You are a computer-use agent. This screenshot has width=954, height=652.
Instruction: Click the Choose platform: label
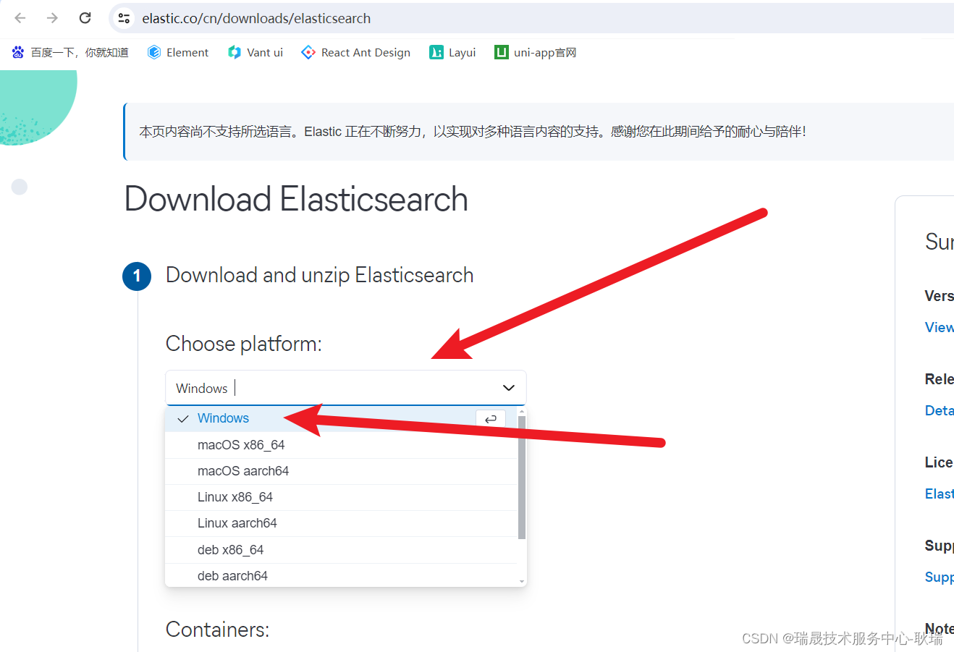[x=244, y=344]
